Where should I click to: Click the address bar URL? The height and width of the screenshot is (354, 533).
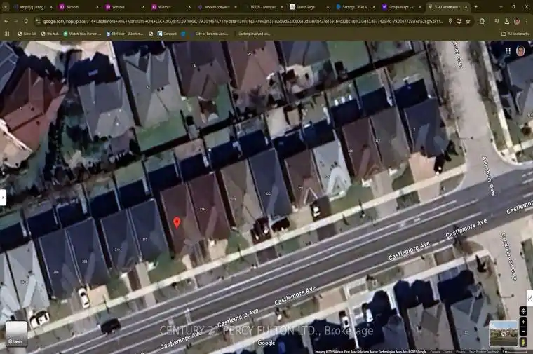[243, 22]
